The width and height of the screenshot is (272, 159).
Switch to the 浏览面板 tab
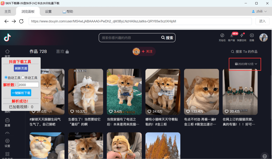[x=28, y=12]
